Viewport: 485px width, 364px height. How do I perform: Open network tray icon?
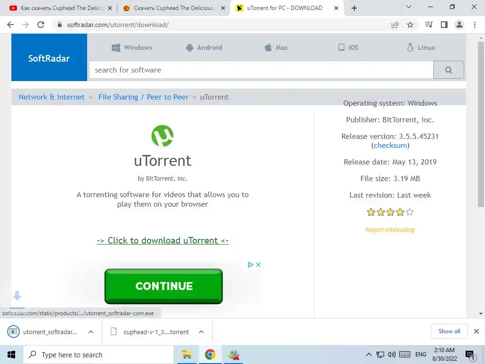pos(380,355)
